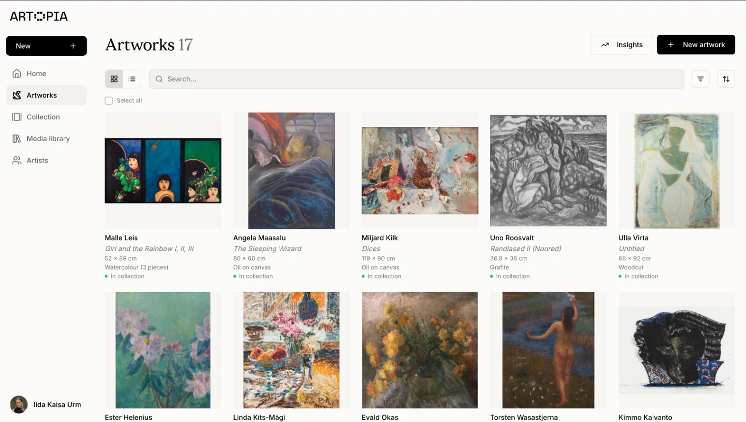The image size is (746, 422).
Task: Open Iida Kaisa Urm account menu
Action: point(46,405)
